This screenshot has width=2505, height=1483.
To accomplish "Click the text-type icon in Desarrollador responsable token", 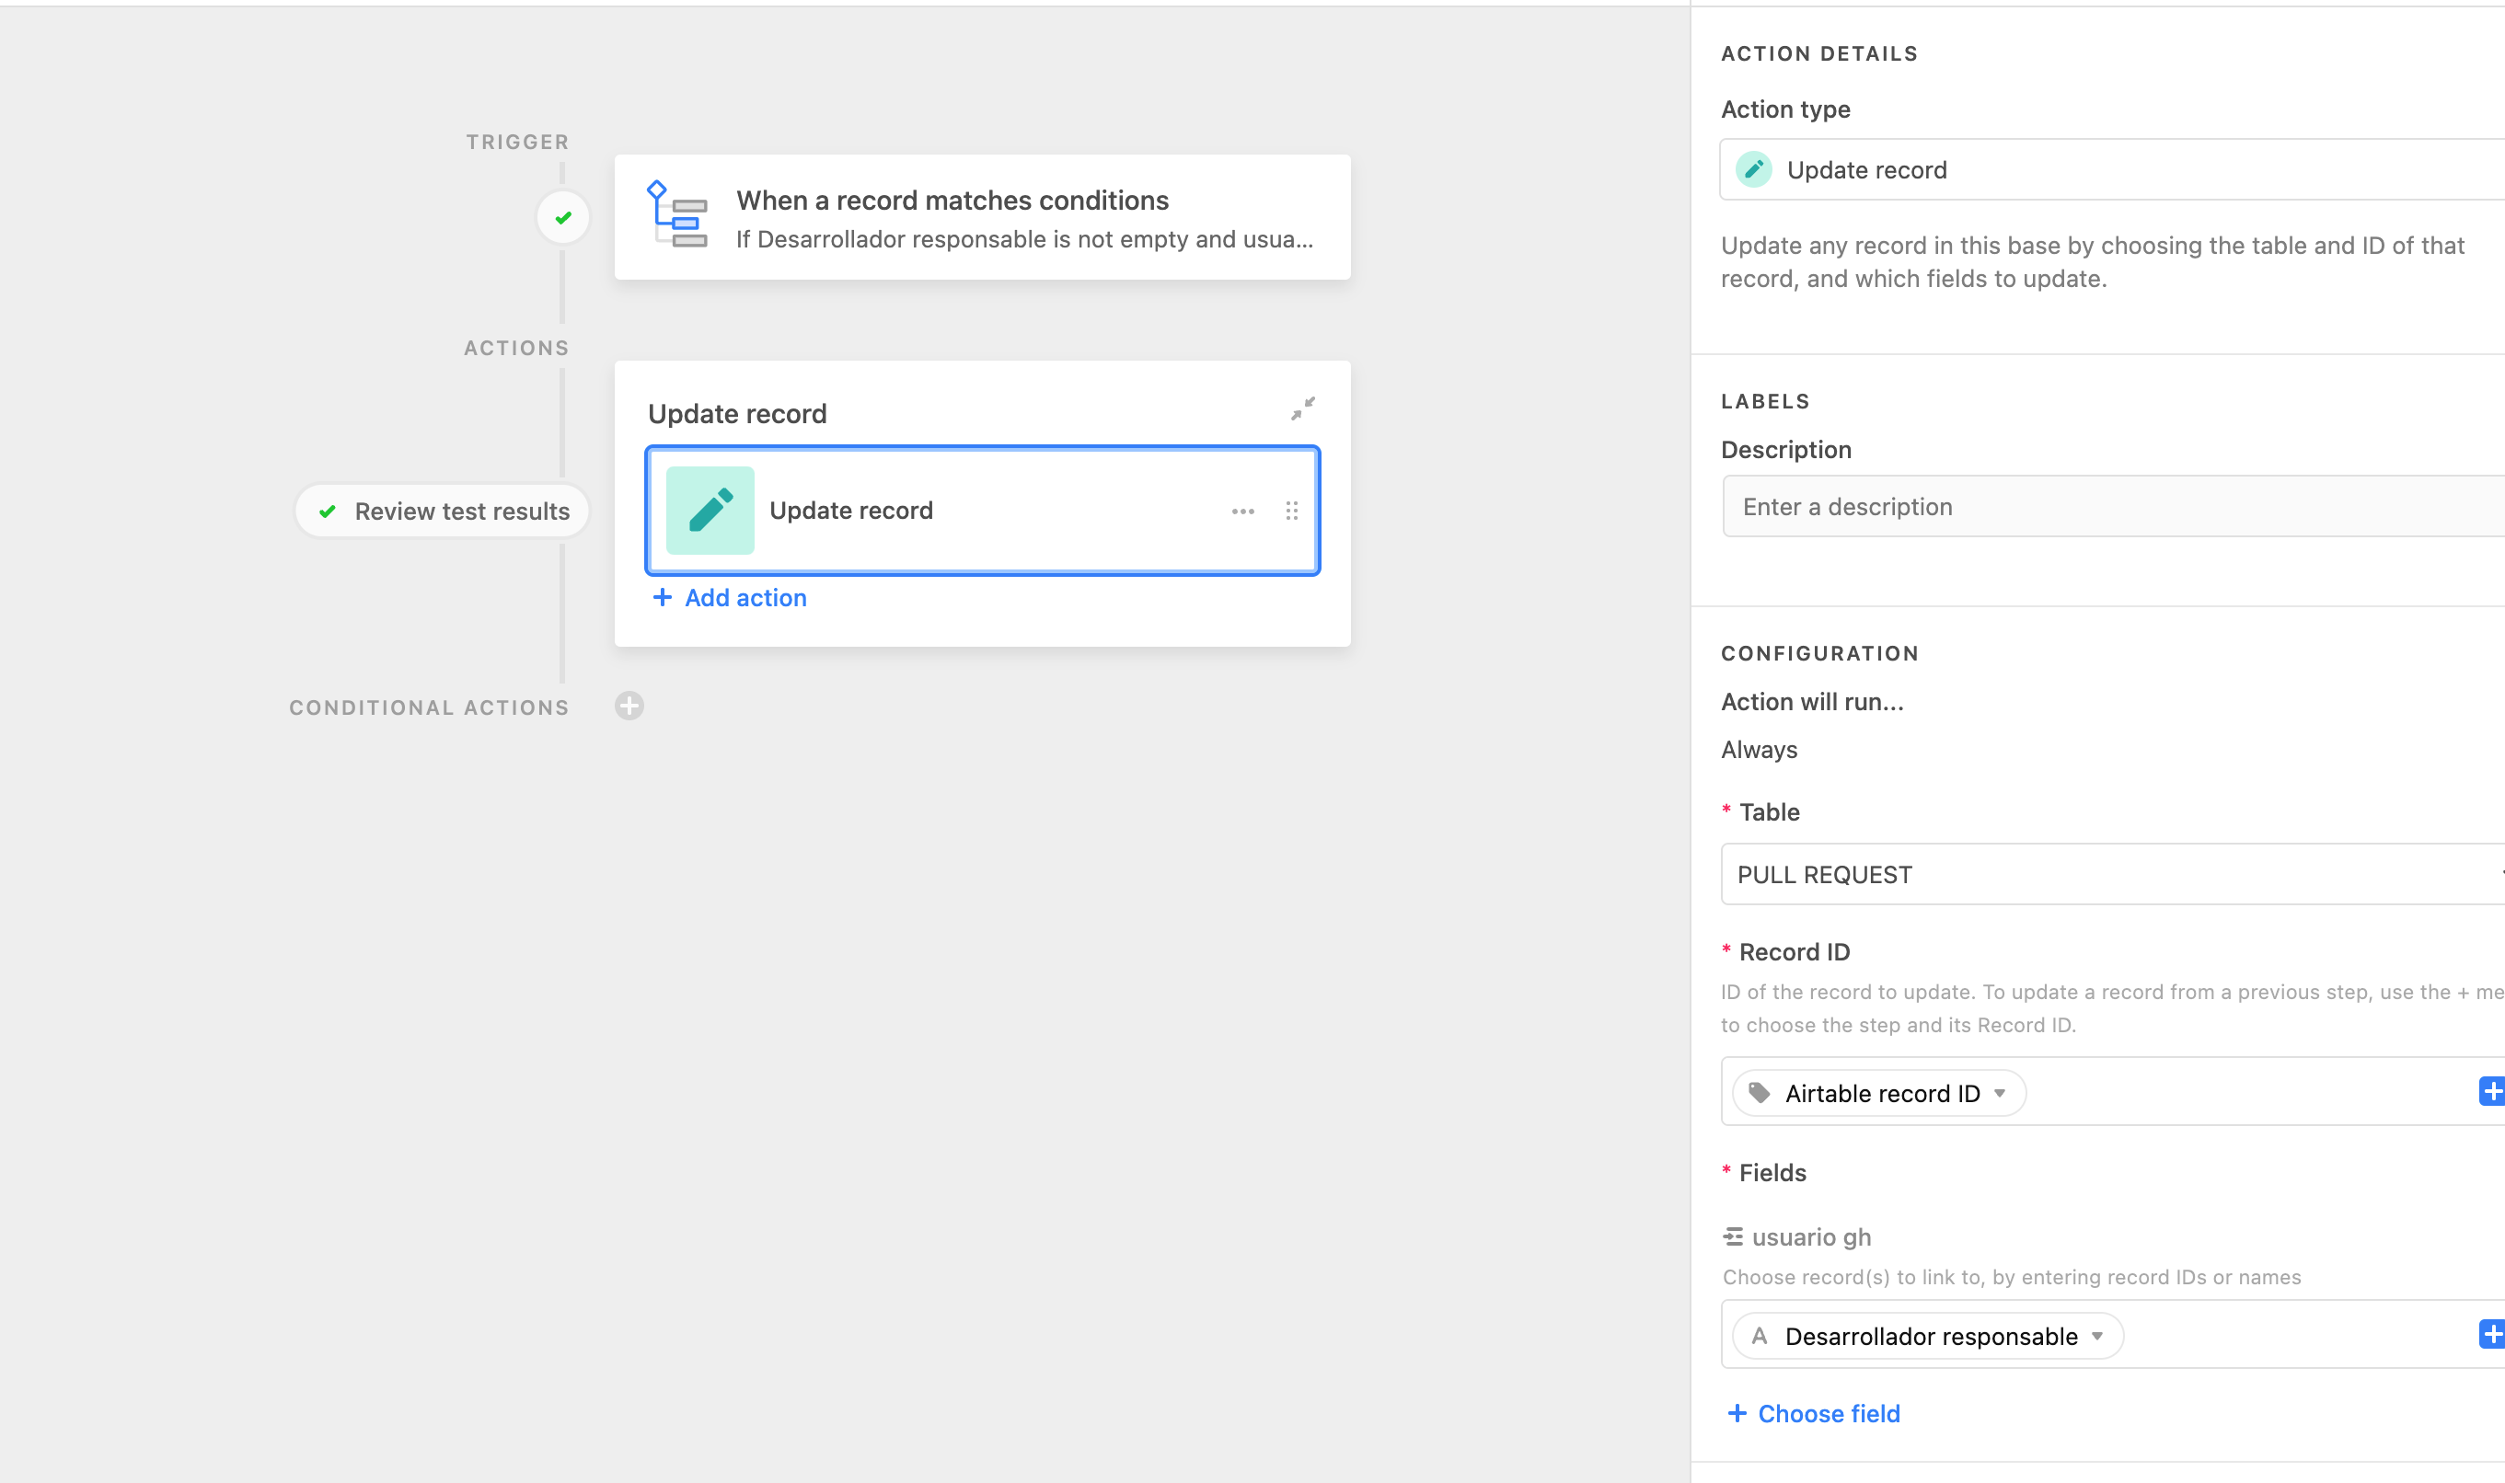I will pyautogui.click(x=1760, y=1336).
